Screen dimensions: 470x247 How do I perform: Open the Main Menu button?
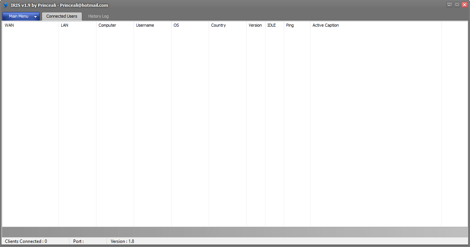click(x=18, y=16)
